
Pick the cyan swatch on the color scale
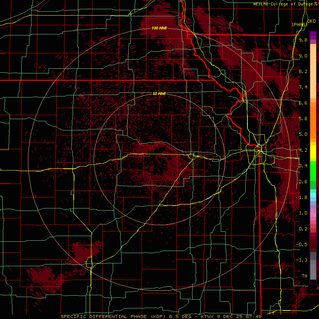click(313, 195)
